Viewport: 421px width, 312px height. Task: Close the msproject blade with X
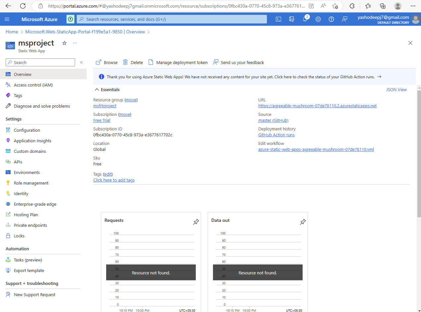pyautogui.click(x=410, y=43)
